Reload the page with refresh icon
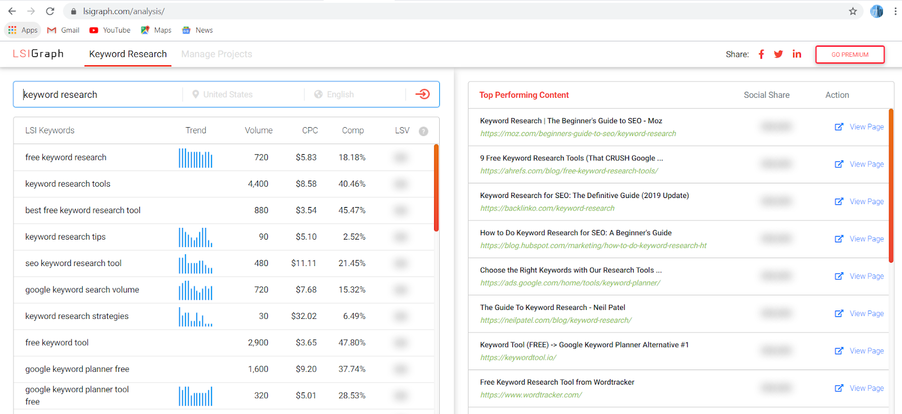This screenshot has height=414, width=902. pyautogui.click(x=50, y=11)
